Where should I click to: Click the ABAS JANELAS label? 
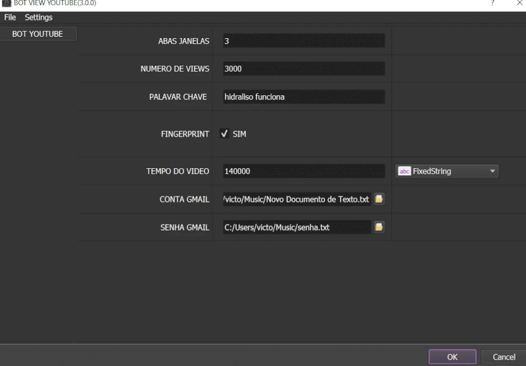(183, 41)
